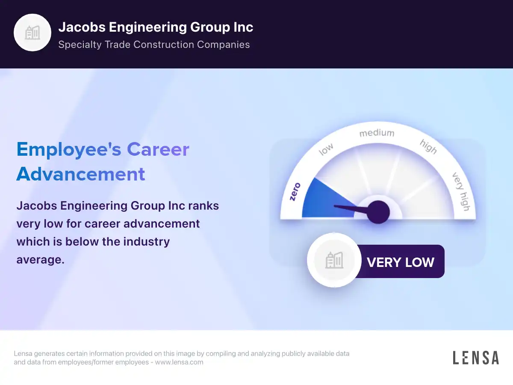This screenshot has height=385, width=513.
Task: Select the 'high' gauge label
Action: point(428,147)
